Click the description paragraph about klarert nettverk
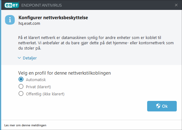 (x=96, y=43)
